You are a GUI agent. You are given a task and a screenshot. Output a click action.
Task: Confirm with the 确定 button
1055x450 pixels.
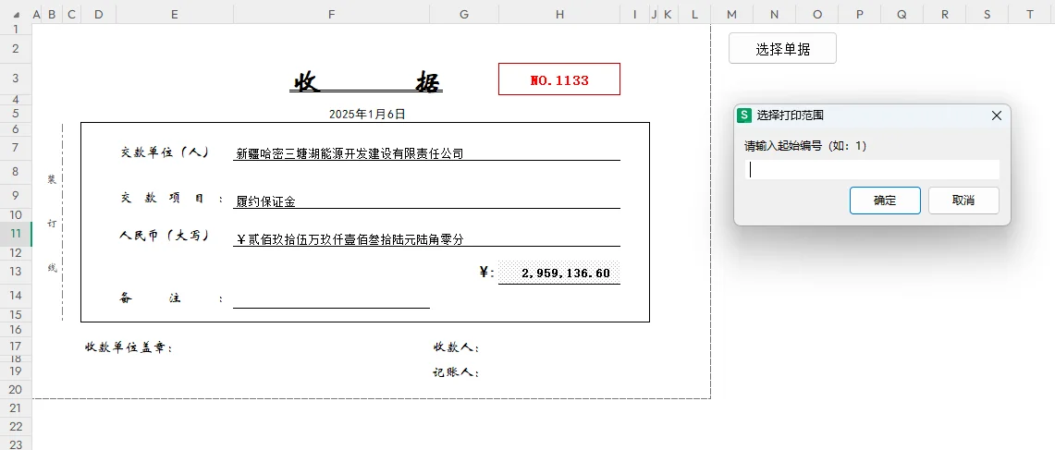click(x=885, y=201)
